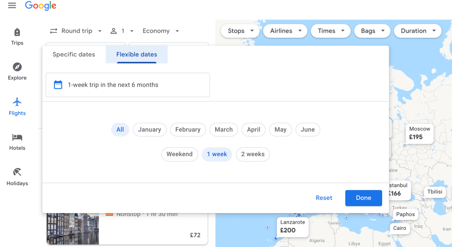
Task: Select the March month chip
Action: click(224, 130)
